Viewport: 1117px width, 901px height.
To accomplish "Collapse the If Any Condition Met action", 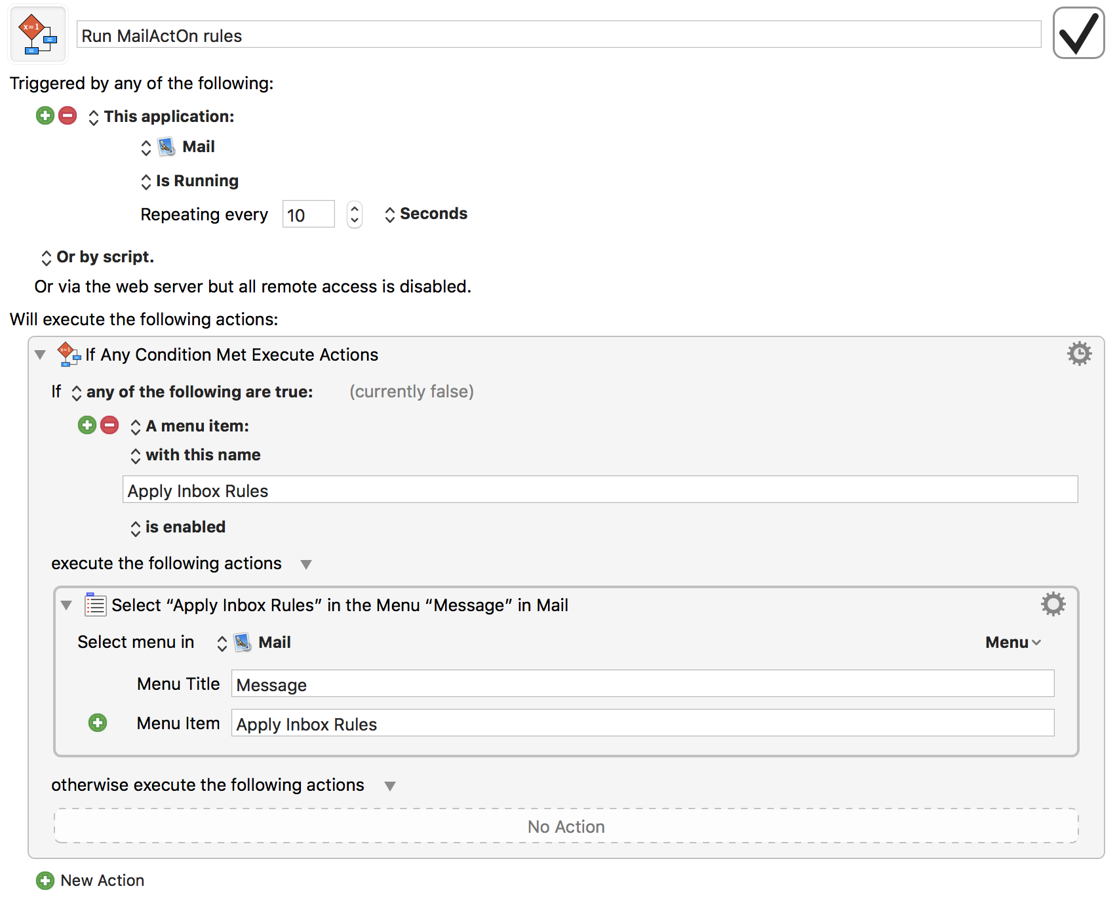I will point(40,355).
